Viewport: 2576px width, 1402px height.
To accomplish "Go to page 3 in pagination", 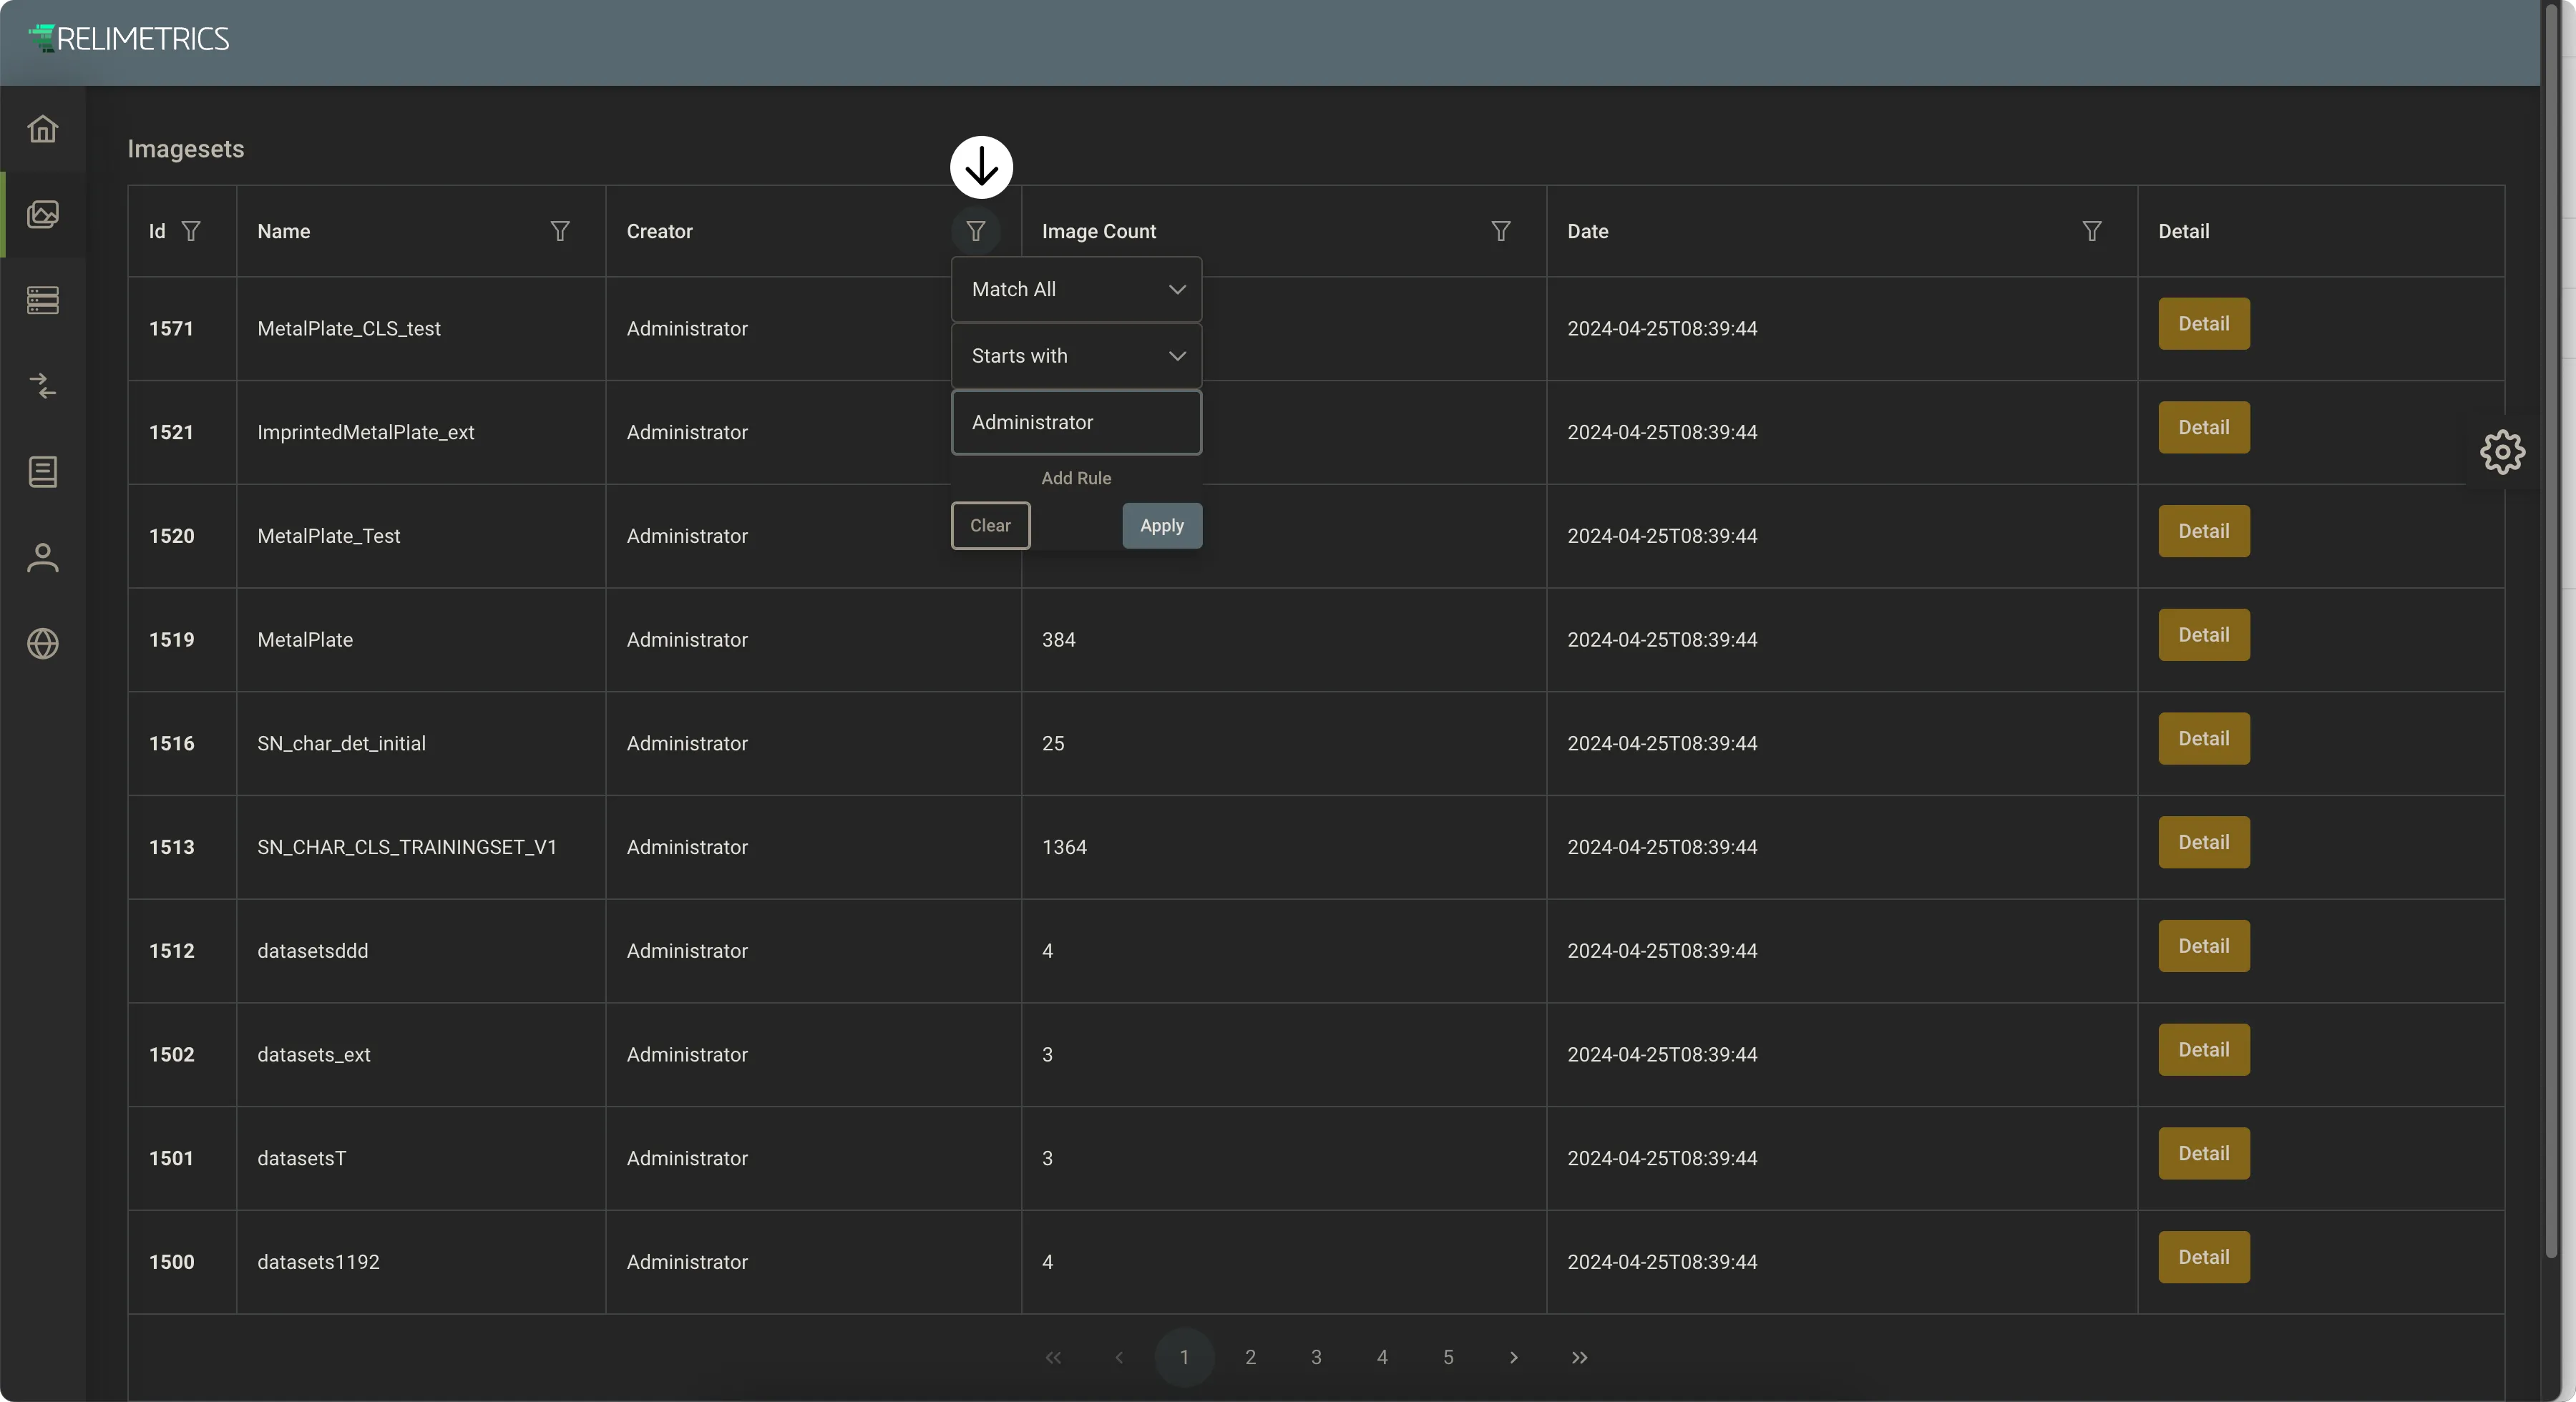I will pos(1316,1357).
